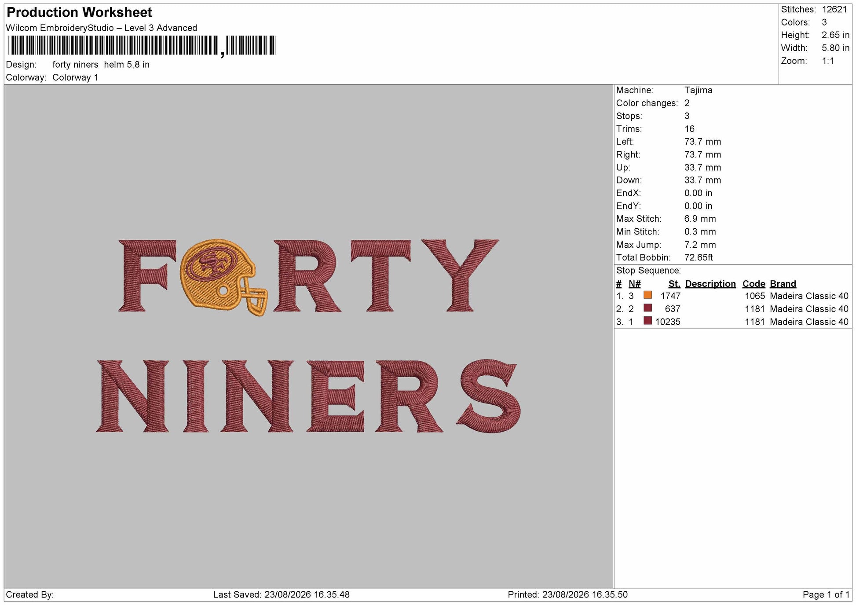
Task: Click the 'Brand' column header
Action: (783, 284)
